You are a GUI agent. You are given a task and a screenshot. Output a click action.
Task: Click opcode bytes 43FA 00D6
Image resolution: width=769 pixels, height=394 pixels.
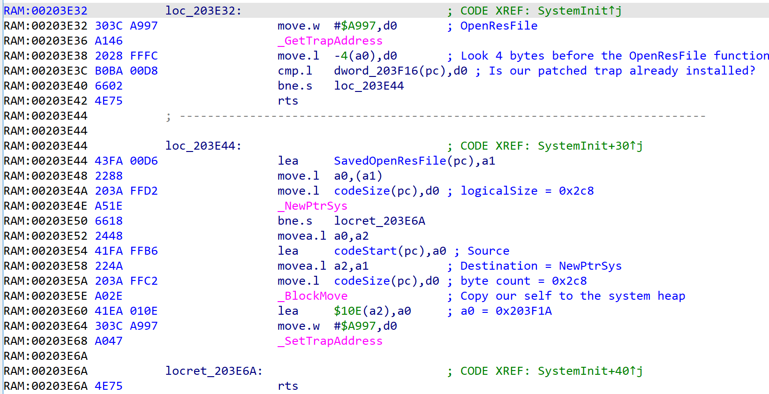[x=126, y=161]
